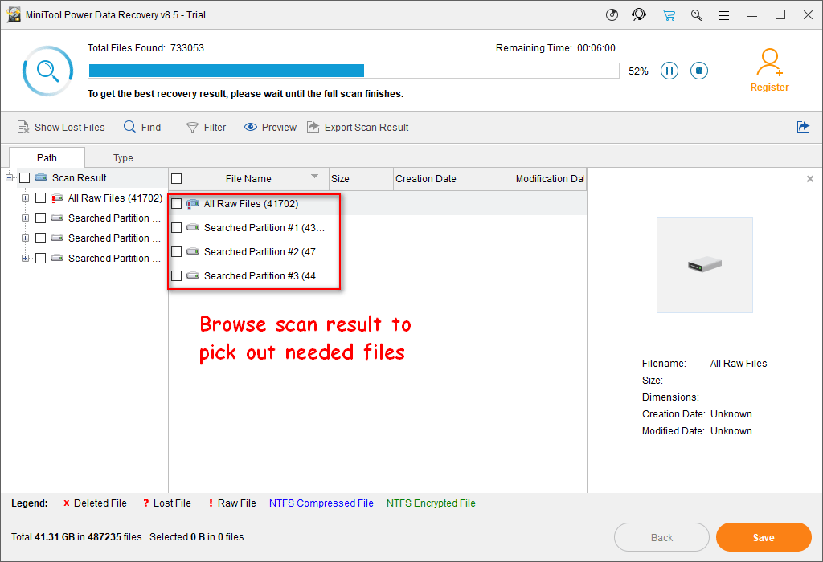Check All Raw Files (41702) in tree
Image resolution: width=823 pixels, height=562 pixels.
click(40, 198)
